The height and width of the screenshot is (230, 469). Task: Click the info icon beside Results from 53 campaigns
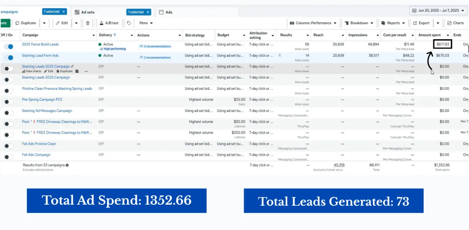pyautogui.click(x=67, y=165)
